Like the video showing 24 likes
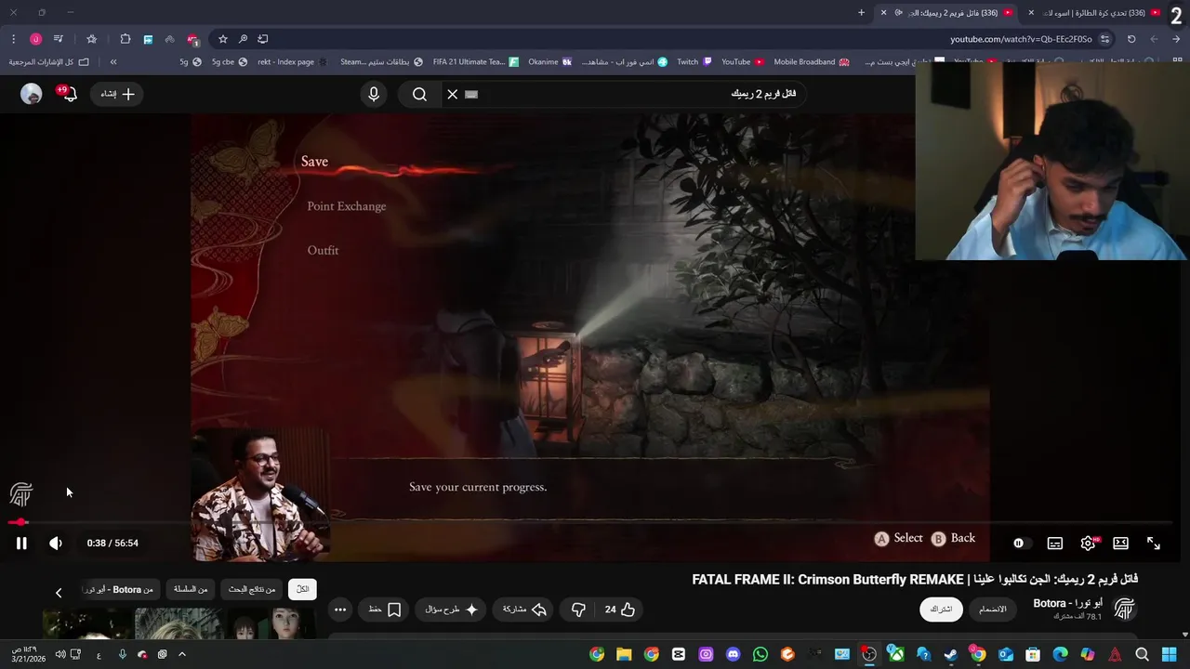The width and height of the screenshot is (1190, 669). 620,610
